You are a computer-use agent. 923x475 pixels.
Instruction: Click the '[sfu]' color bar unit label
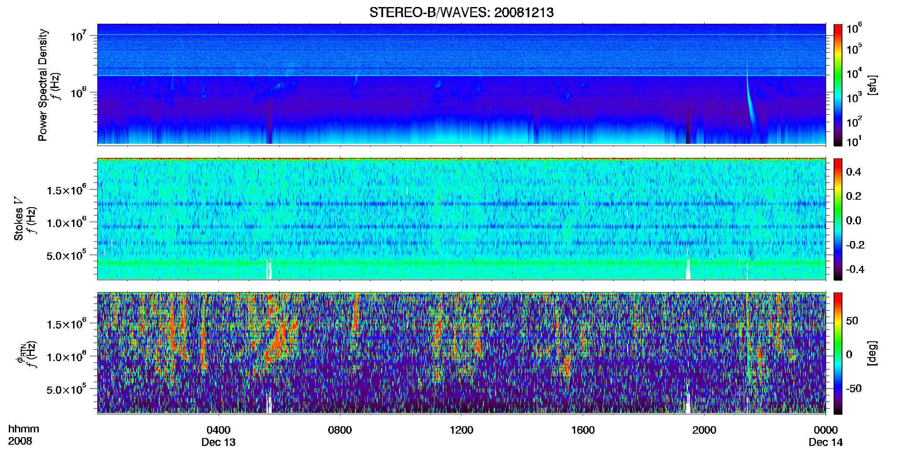pyautogui.click(x=872, y=85)
